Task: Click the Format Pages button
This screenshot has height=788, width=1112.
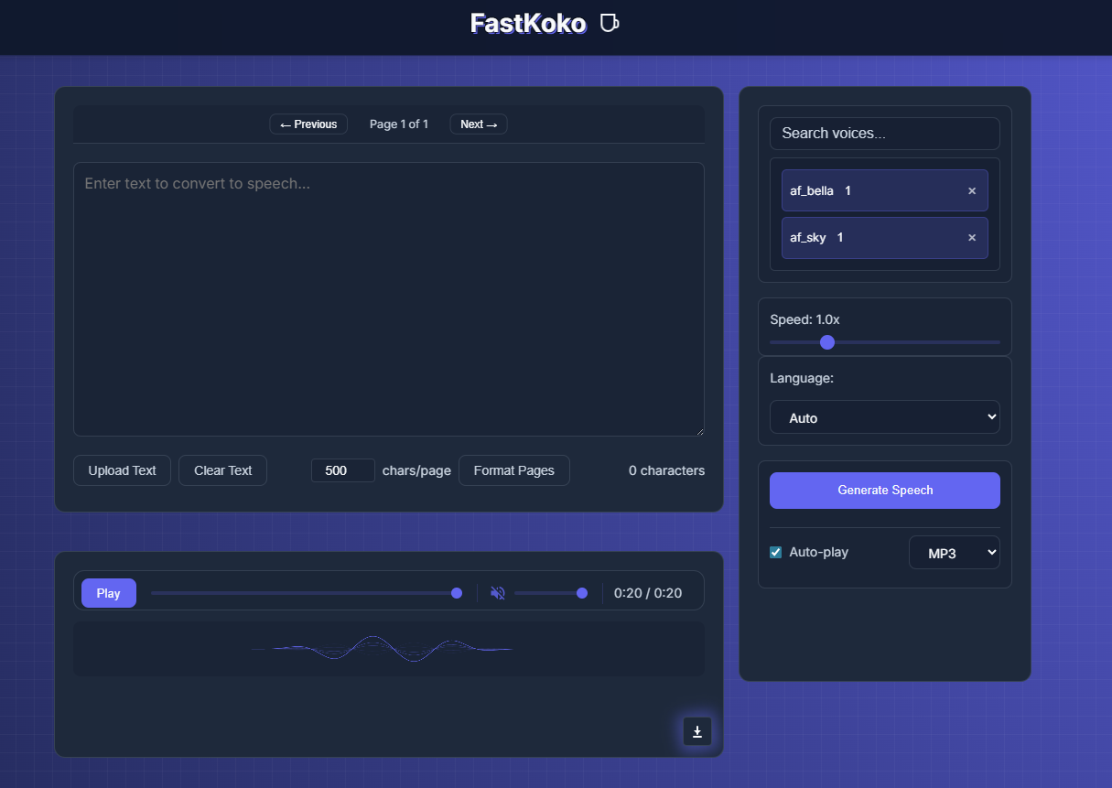Action: click(x=514, y=470)
